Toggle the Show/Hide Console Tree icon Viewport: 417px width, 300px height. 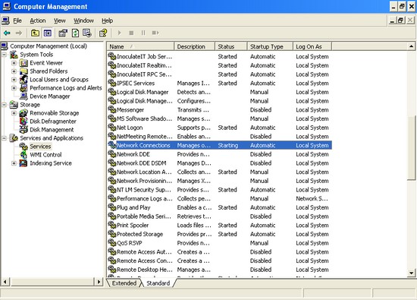[x=48, y=33]
